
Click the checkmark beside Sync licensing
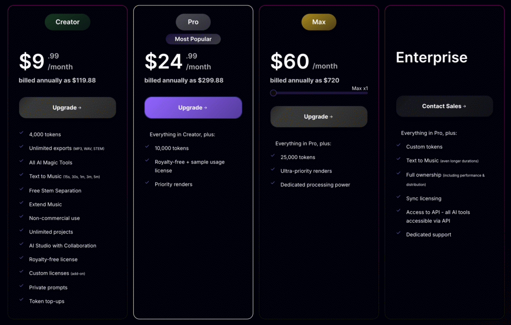[x=398, y=197]
